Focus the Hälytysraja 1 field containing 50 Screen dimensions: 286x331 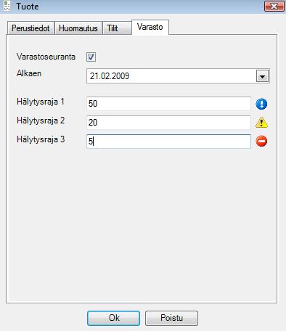click(168, 104)
